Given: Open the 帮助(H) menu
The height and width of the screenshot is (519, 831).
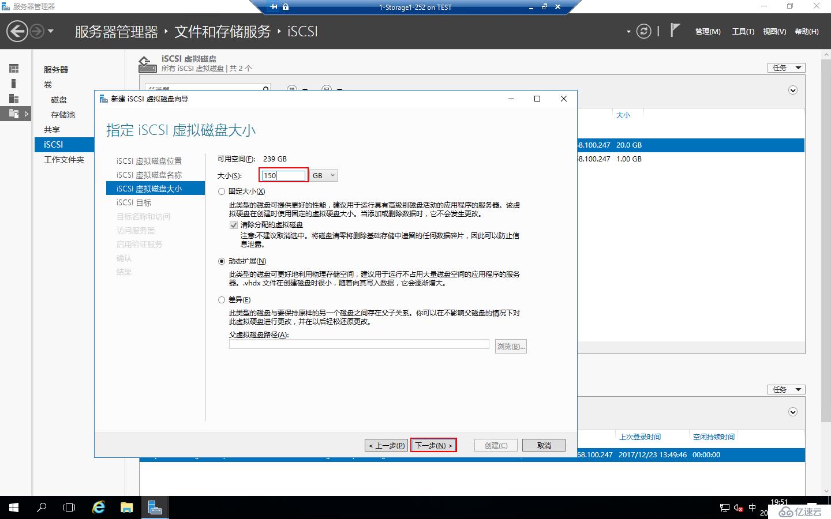Looking at the screenshot, I should click(x=807, y=32).
